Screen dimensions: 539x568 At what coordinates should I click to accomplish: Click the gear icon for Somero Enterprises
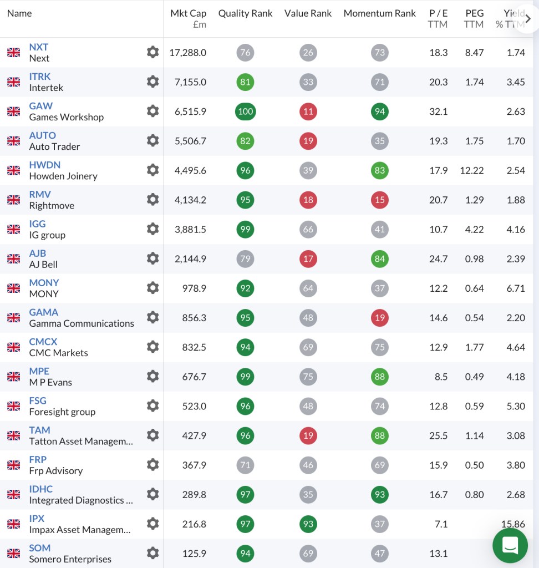click(152, 553)
